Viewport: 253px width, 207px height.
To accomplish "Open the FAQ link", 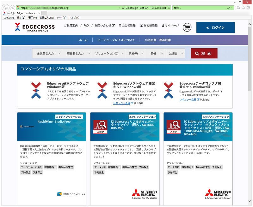I will 86,26.
